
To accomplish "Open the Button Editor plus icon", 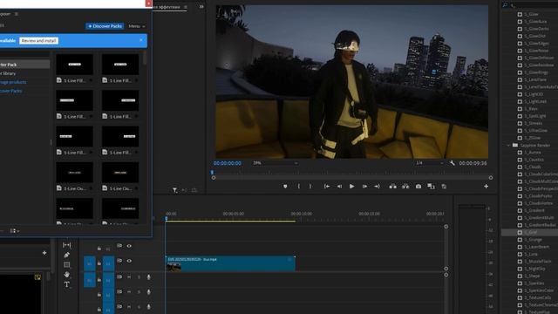I will 486,186.
